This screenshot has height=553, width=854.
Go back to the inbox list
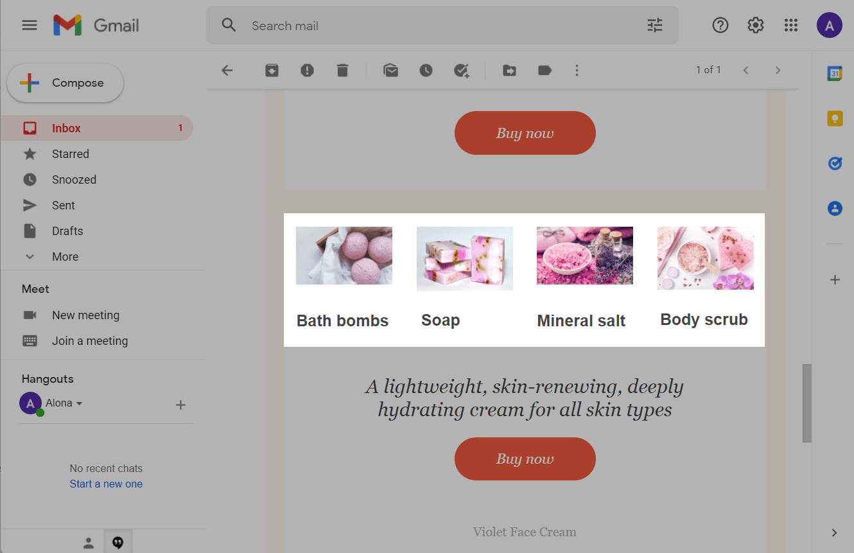(227, 71)
